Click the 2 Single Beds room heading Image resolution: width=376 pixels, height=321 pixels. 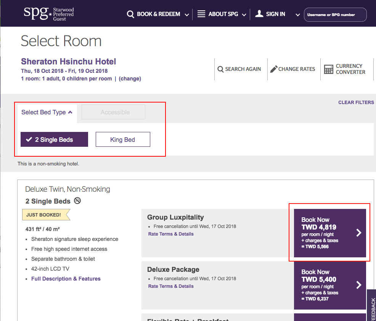(48, 201)
